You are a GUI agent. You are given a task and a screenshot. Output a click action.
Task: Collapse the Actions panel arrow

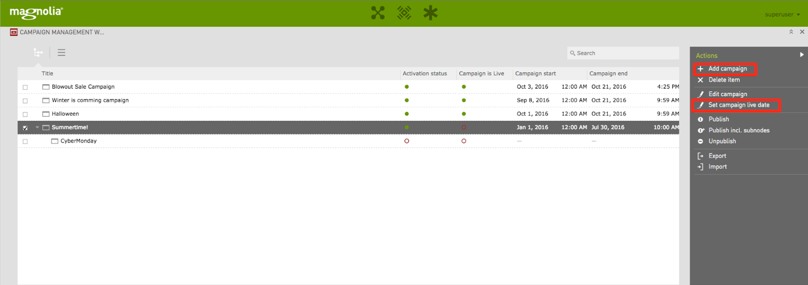801,55
